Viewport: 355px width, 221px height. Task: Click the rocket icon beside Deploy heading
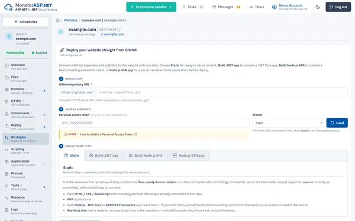click(x=62, y=50)
